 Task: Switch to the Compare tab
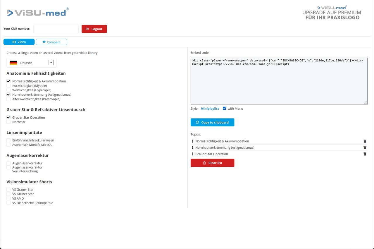51,42
